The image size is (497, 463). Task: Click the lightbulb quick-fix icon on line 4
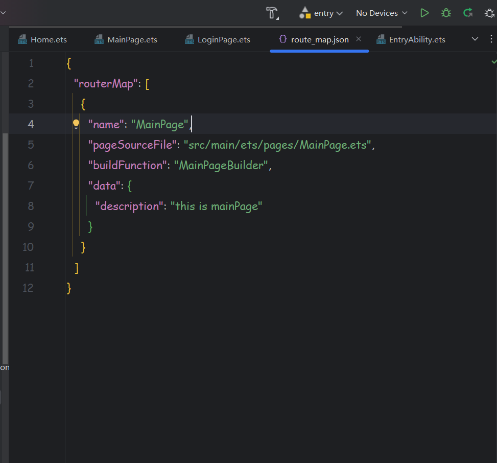point(76,124)
